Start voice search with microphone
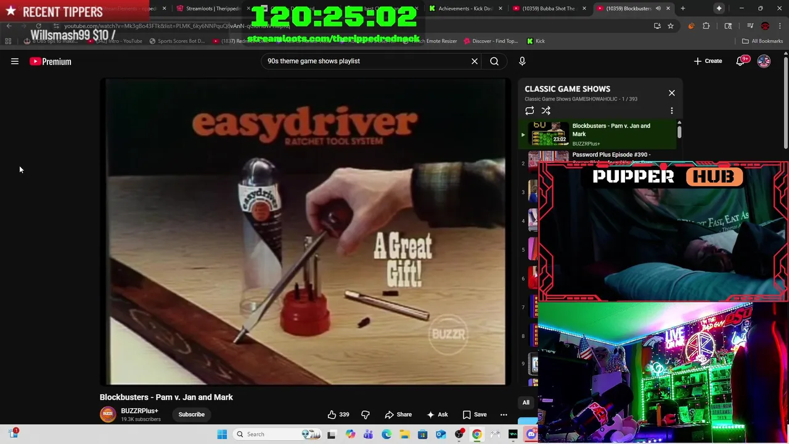This screenshot has width=789, height=444. click(522, 61)
